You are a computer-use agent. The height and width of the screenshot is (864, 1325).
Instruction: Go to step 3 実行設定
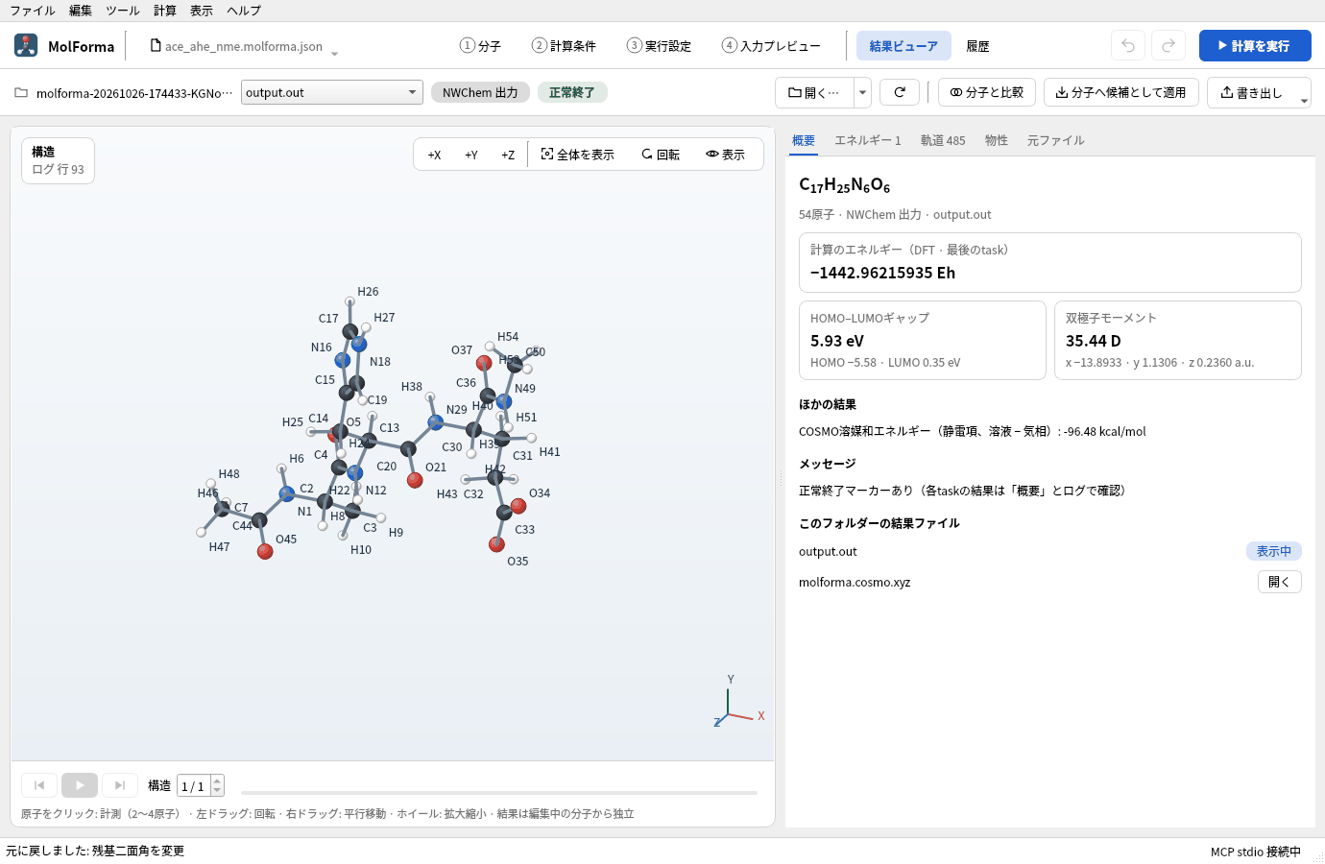[x=660, y=45]
